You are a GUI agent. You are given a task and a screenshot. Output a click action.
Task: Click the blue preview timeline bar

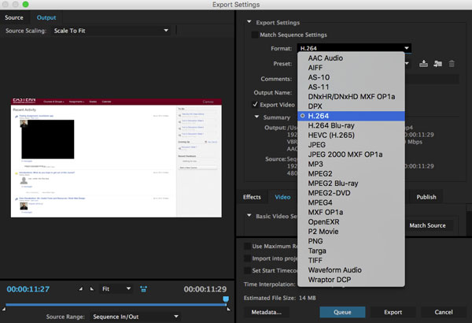tap(116, 305)
